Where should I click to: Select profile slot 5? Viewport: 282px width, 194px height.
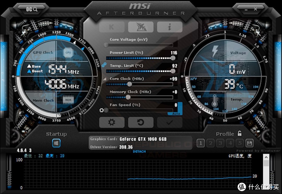240,143
